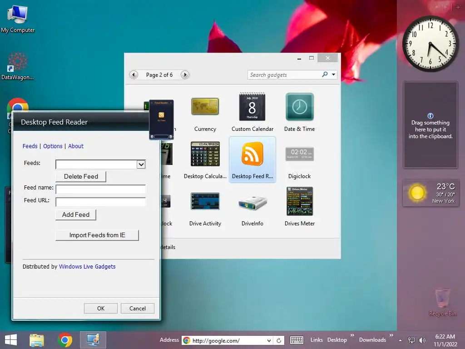Refresh the taskbar address bar
The width and height of the screenshot is (465, 349).
point(279,340)
